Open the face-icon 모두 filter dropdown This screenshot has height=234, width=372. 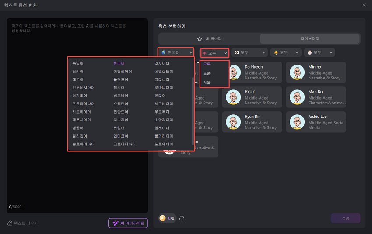pos(286,52)
